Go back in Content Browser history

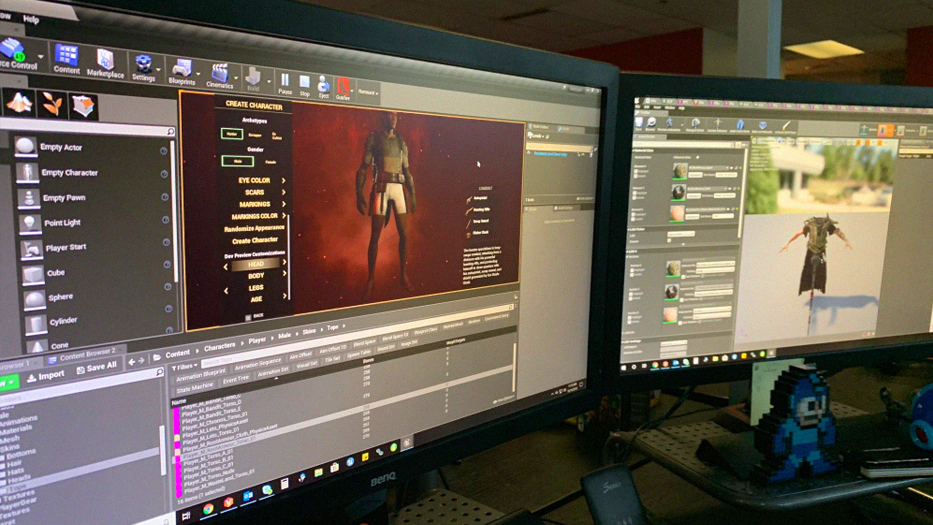click(x=132, y=362)
